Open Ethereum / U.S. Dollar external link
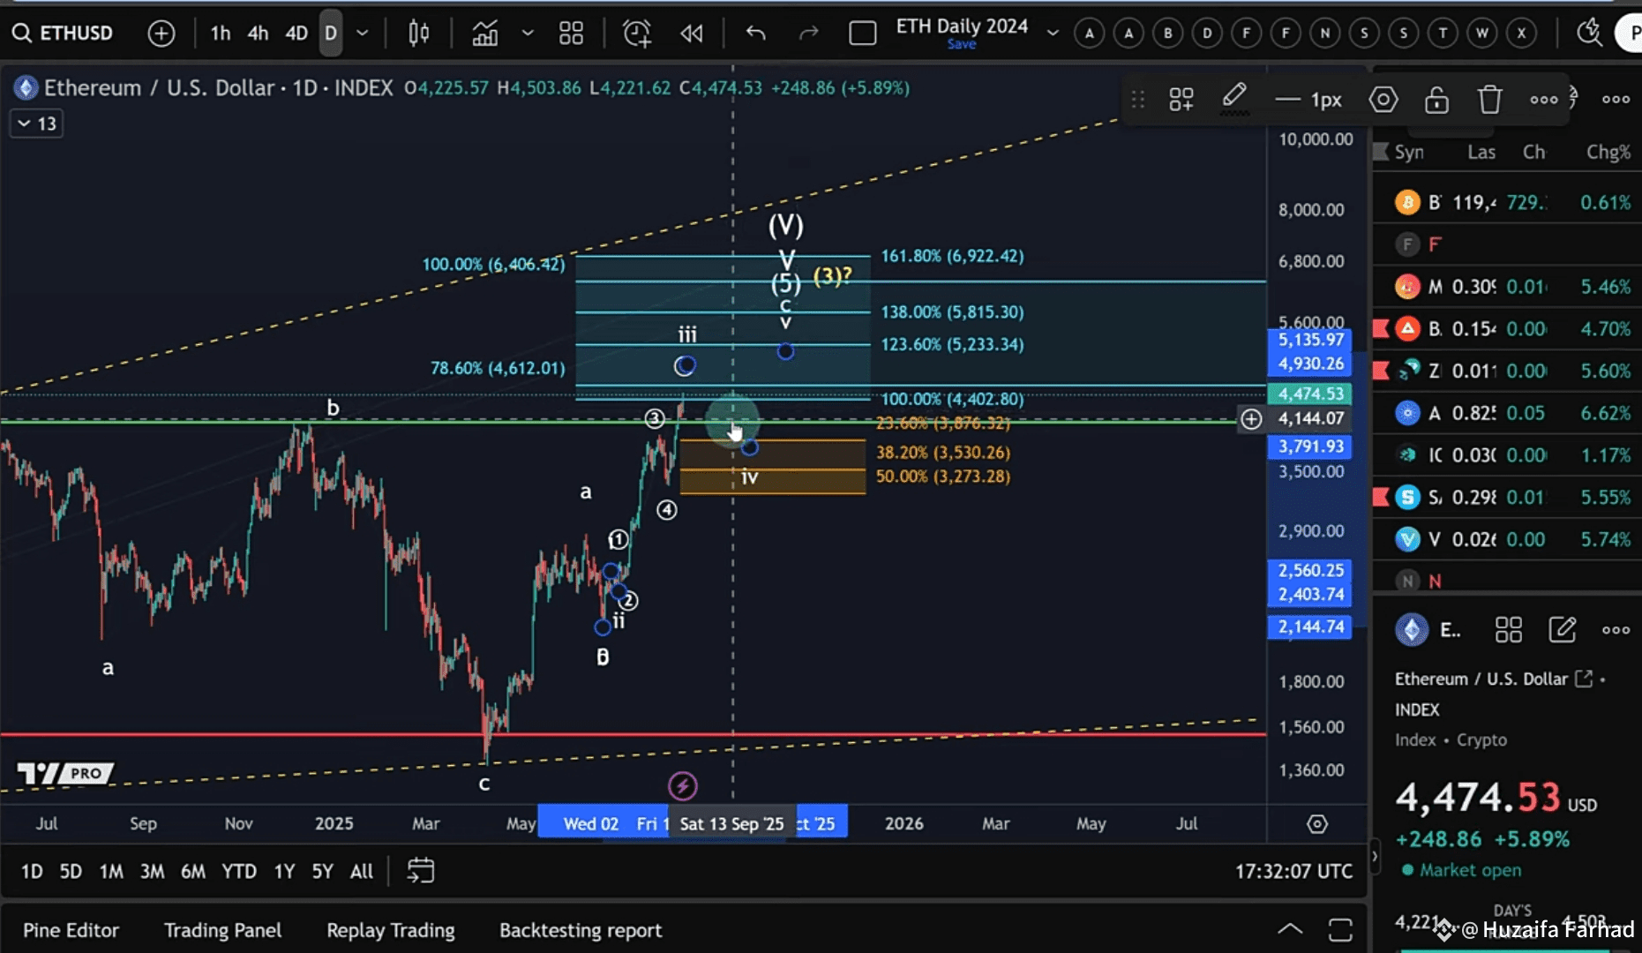This screenshot has width=1642, height=953. (x=1584, y=679)
